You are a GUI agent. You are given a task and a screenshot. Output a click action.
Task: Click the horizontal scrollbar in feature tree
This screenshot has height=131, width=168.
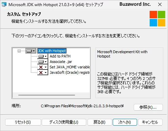coord(46,95)
